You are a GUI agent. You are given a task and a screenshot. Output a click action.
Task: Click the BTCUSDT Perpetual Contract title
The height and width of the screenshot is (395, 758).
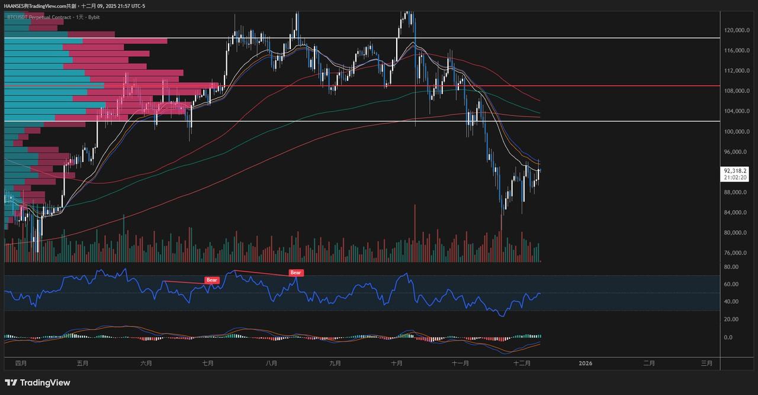point(54,17)
